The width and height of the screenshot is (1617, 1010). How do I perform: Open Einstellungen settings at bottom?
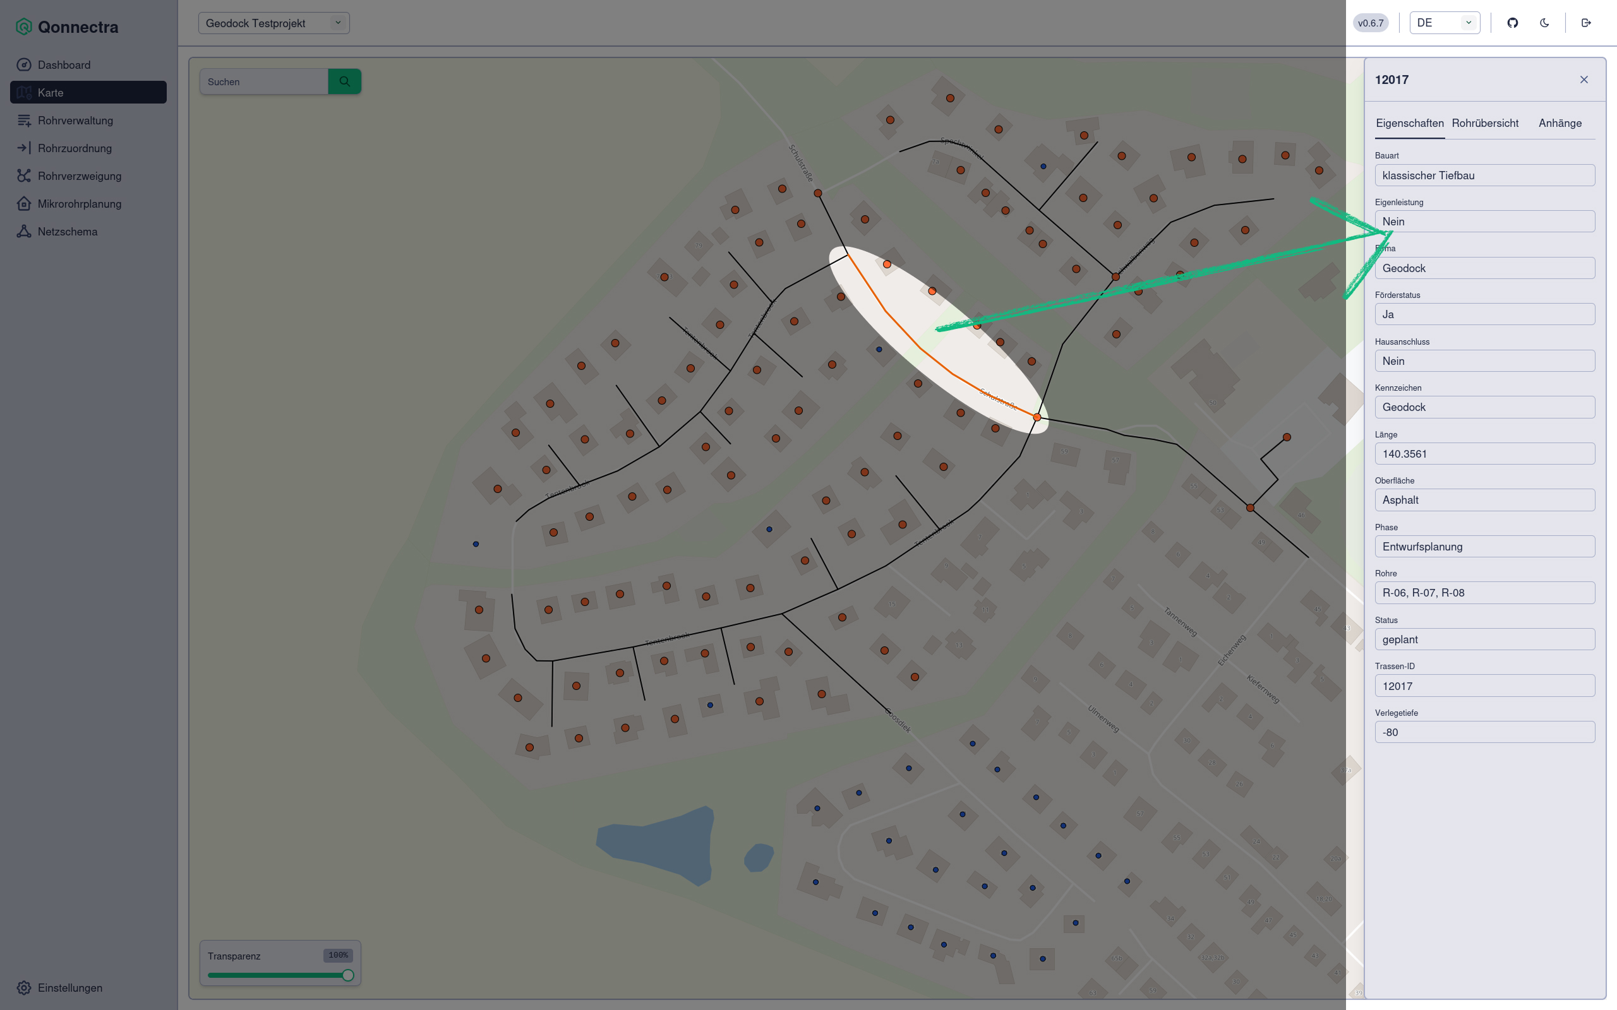(69, 987)
